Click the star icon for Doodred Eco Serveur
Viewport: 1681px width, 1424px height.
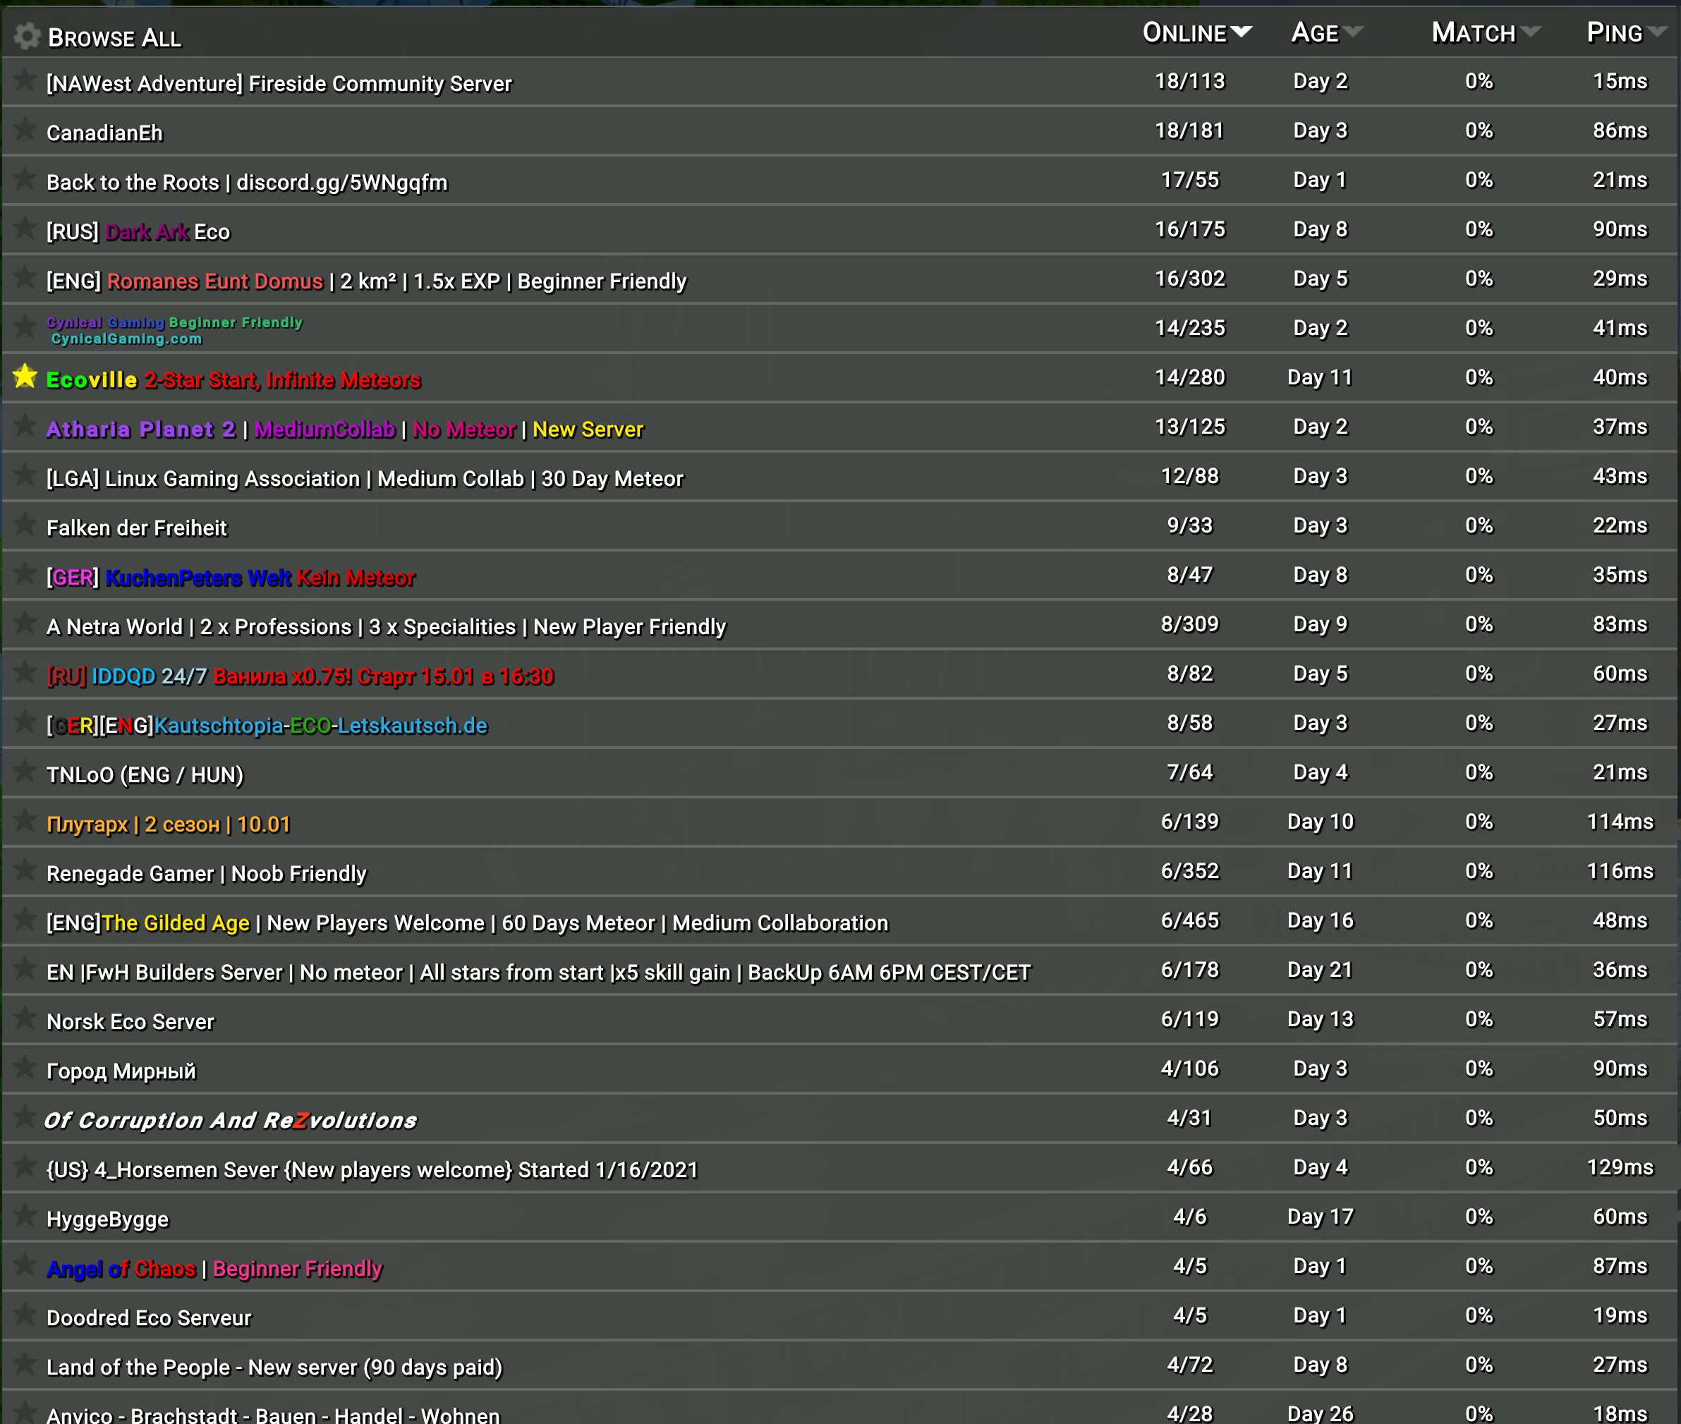point(24,1315)
